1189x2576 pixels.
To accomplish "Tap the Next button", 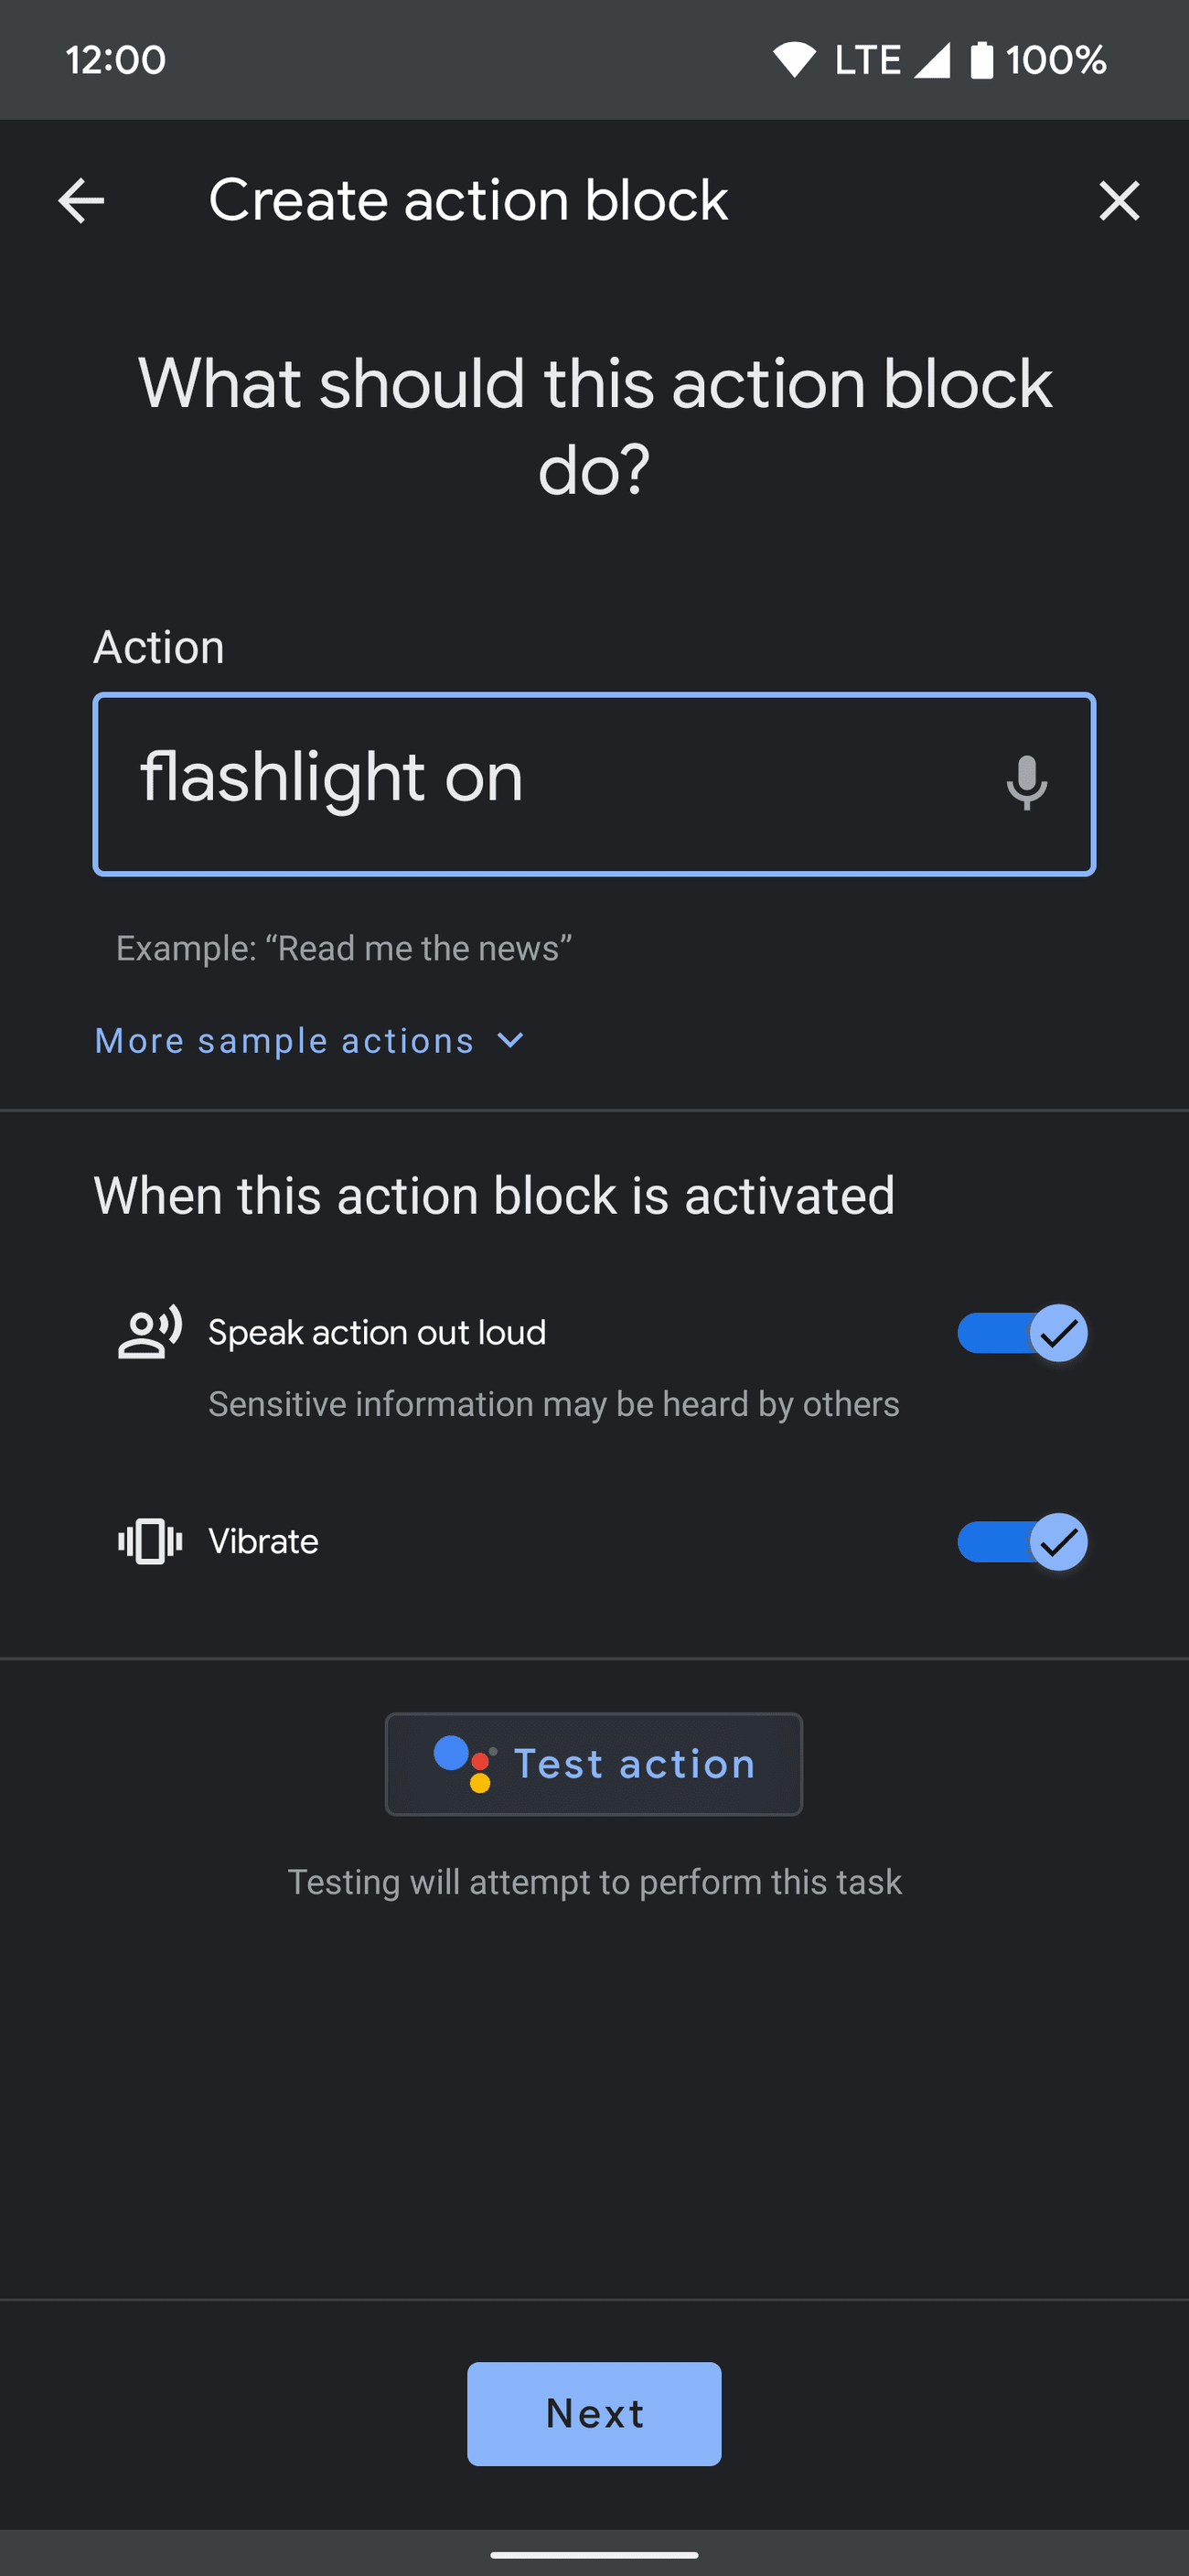I will point(594,2413).
